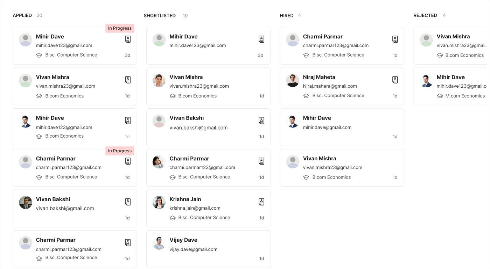Viewport: 490px width, 269px height.
Task: Select the APPLIED column header
Action: [22, 15]
